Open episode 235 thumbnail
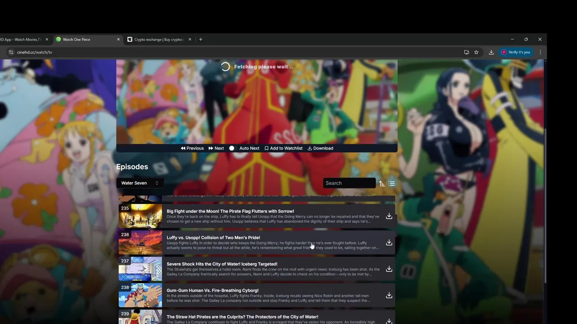 140,216
